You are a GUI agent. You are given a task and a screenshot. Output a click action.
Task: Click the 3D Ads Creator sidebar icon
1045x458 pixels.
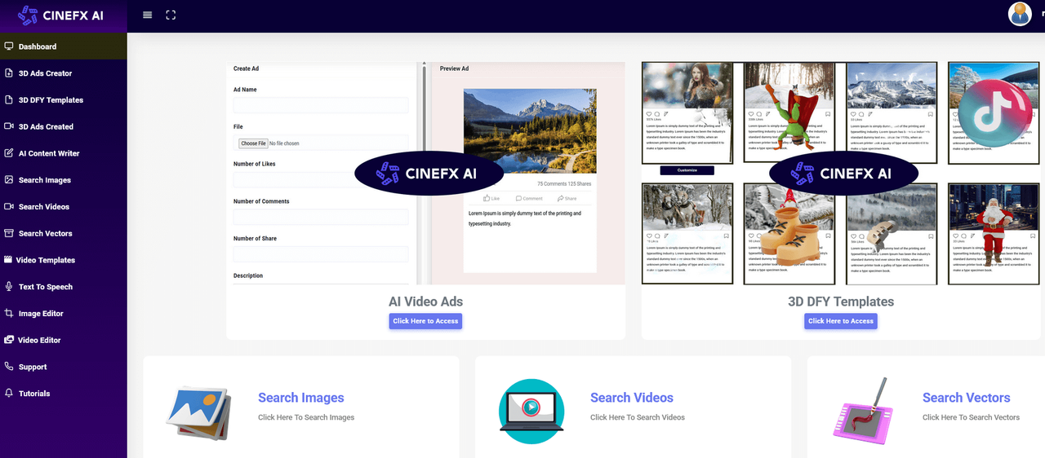9,73
